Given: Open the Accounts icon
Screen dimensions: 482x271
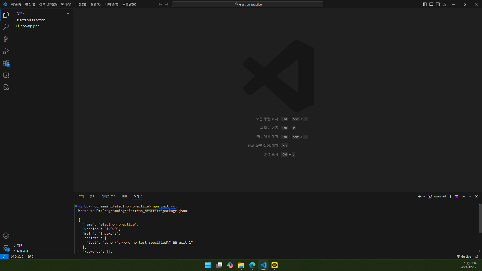Looking at the screenshot, I should 6,236.
